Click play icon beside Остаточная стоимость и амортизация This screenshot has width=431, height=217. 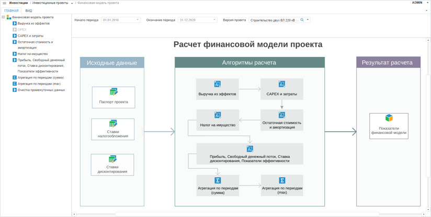coord(15,42)
